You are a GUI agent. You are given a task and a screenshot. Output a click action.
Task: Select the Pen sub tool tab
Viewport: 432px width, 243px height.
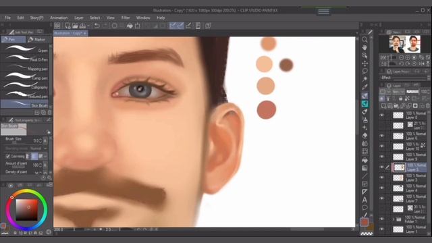(x=13, y=39)
